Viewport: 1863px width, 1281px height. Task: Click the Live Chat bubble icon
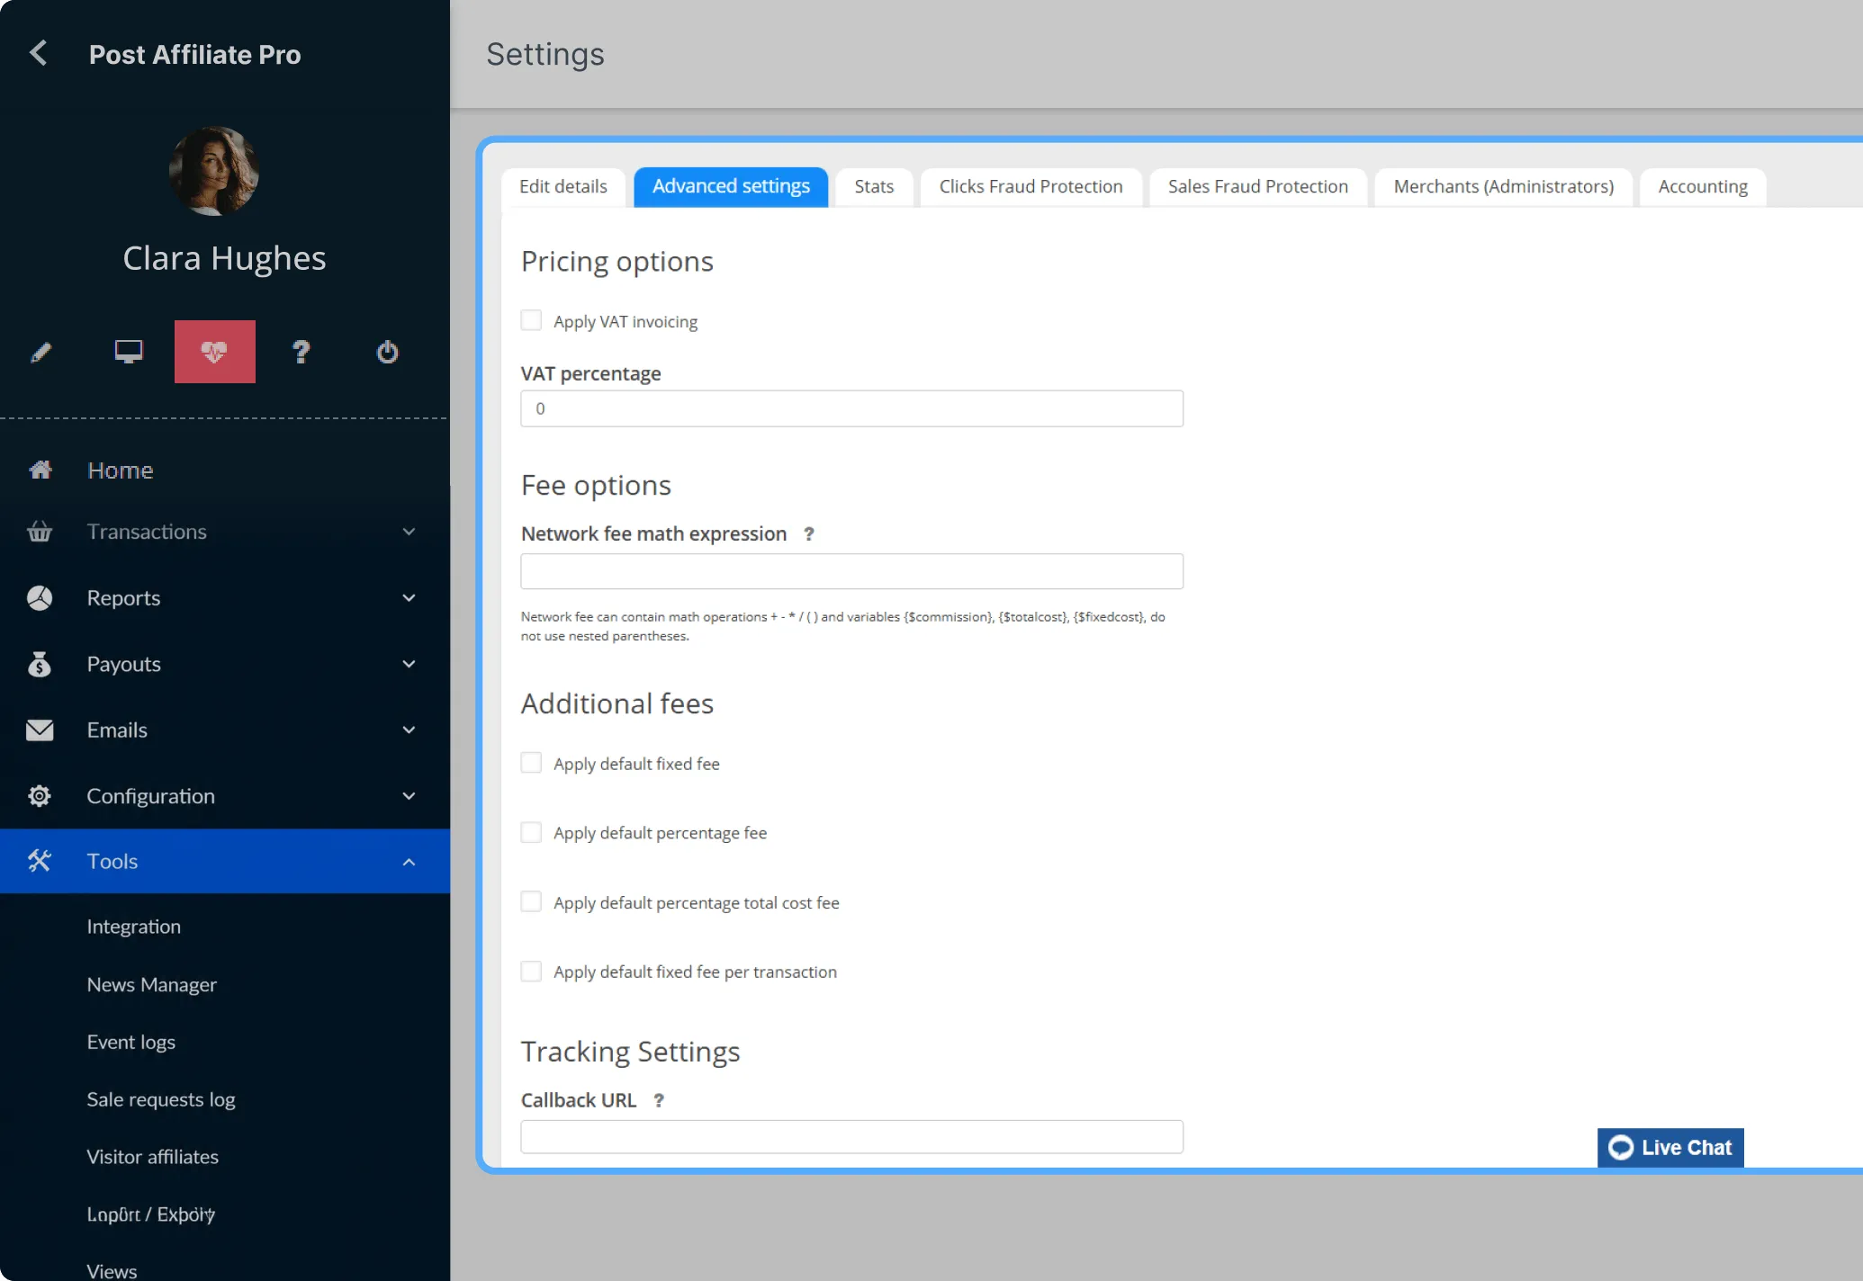[x=1621, y=1148]
